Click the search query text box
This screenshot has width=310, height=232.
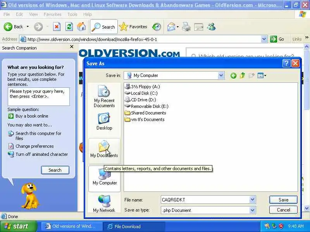pos(38,96)
